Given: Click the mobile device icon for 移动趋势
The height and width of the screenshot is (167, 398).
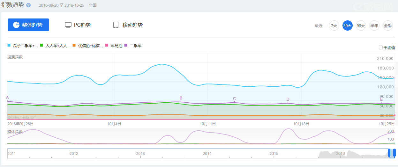Looking at the screenshot, I should pyautogui.click(x=116, y=25).
